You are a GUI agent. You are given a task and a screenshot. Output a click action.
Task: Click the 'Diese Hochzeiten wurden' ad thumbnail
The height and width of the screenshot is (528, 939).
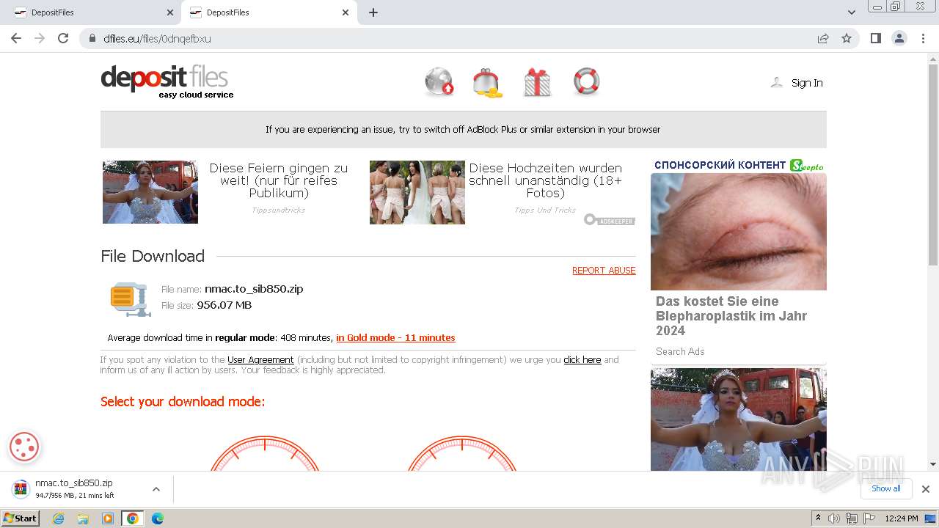417,192
